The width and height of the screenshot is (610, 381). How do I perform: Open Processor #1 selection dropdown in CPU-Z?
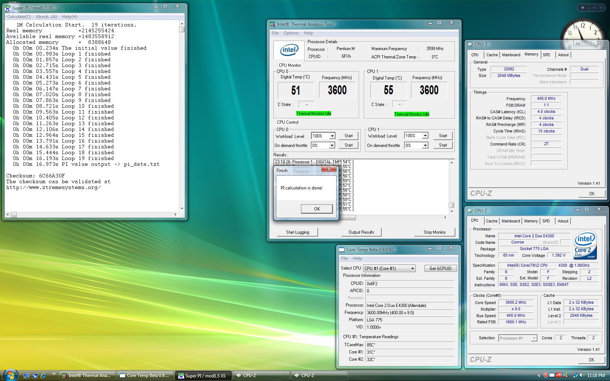(534, 338)
